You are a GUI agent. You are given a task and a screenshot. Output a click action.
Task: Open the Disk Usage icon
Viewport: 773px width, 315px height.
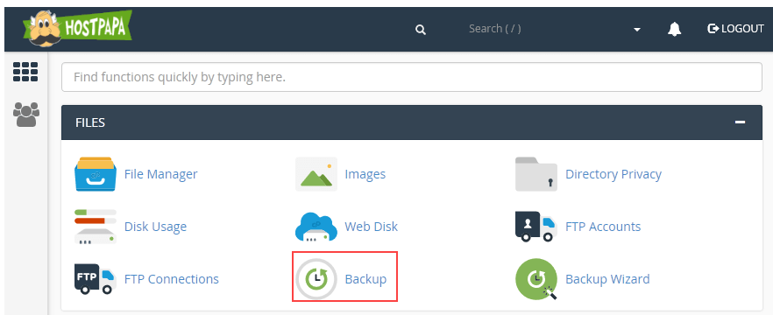tap(96, 227)
